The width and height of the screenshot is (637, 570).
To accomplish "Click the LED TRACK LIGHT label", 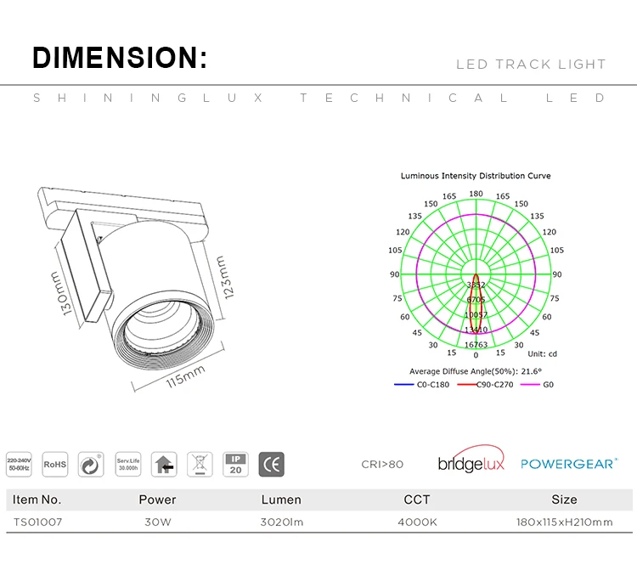I will click(x=531, y=65).
